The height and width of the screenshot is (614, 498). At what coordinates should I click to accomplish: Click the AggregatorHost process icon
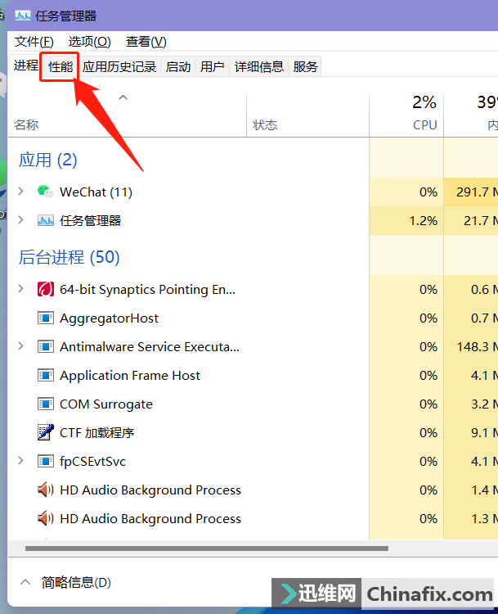point(45,318)
